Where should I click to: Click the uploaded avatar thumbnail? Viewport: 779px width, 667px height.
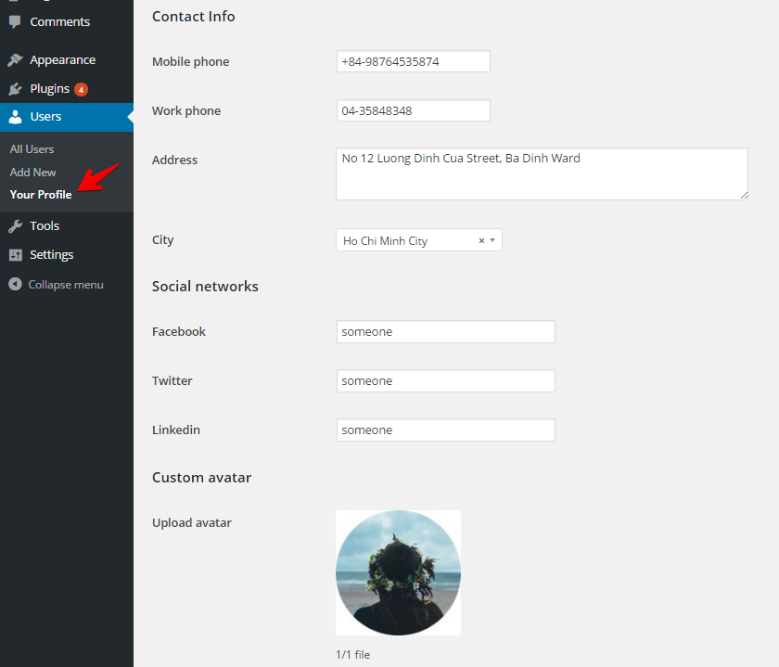click(399, 572)
